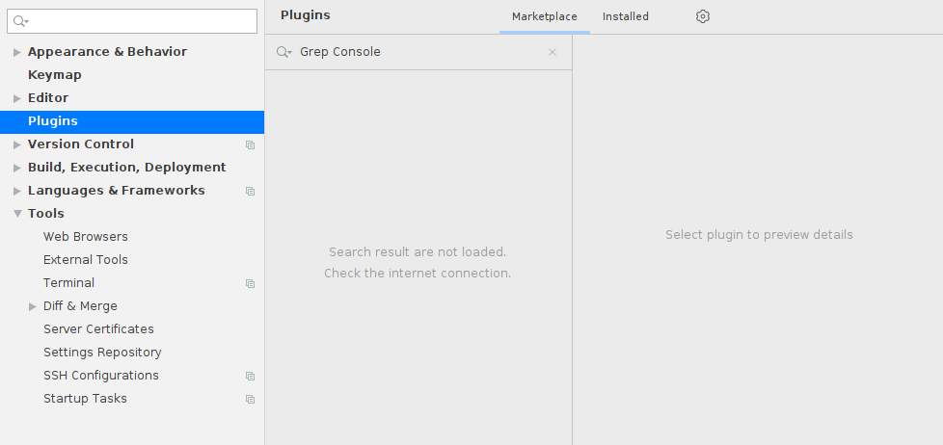Click the project-level icon beside Terminal

[x=250, y=283]
